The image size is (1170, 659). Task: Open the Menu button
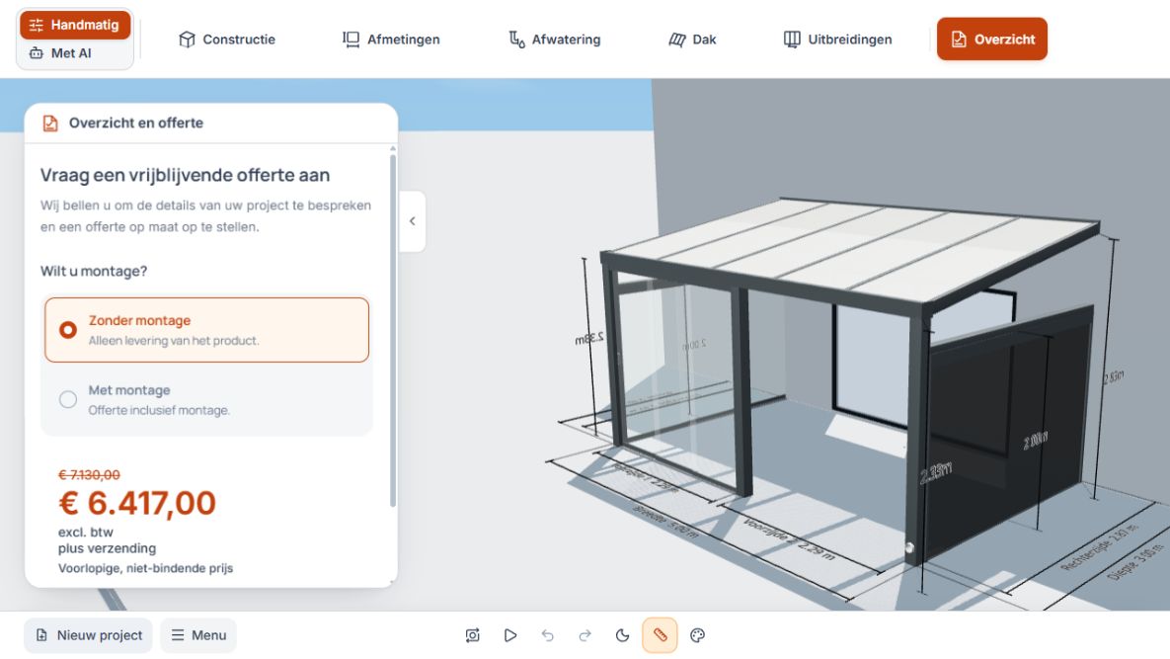pos(198,635)
